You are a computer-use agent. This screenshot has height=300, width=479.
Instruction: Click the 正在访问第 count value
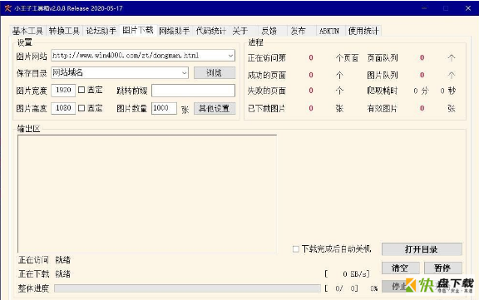click(311, 57)
